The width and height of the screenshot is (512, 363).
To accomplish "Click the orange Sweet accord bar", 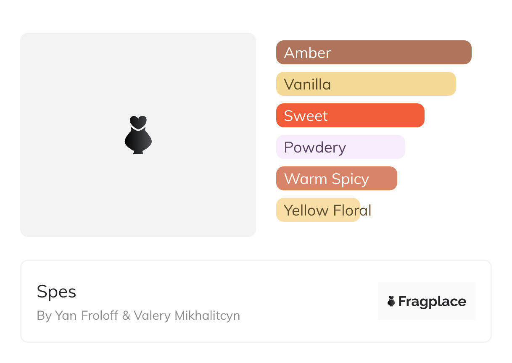I will [350, 116].
